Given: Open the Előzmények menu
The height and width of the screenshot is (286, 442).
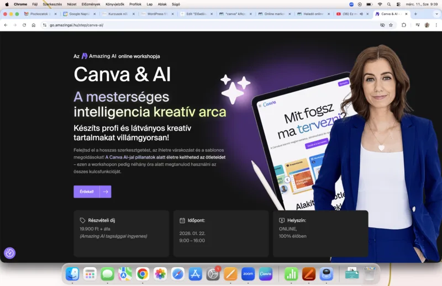Looking at the screenshot, I should (91, 4).
